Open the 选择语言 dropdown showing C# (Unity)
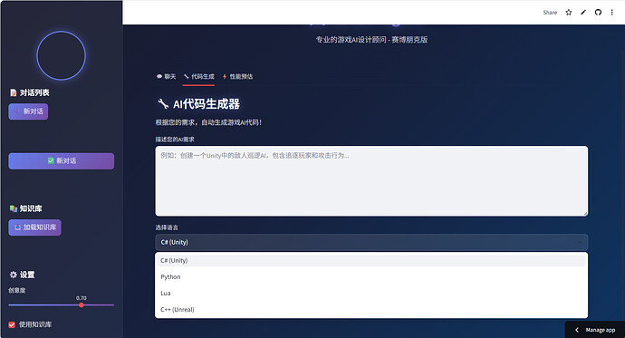 tap(371, 242)
